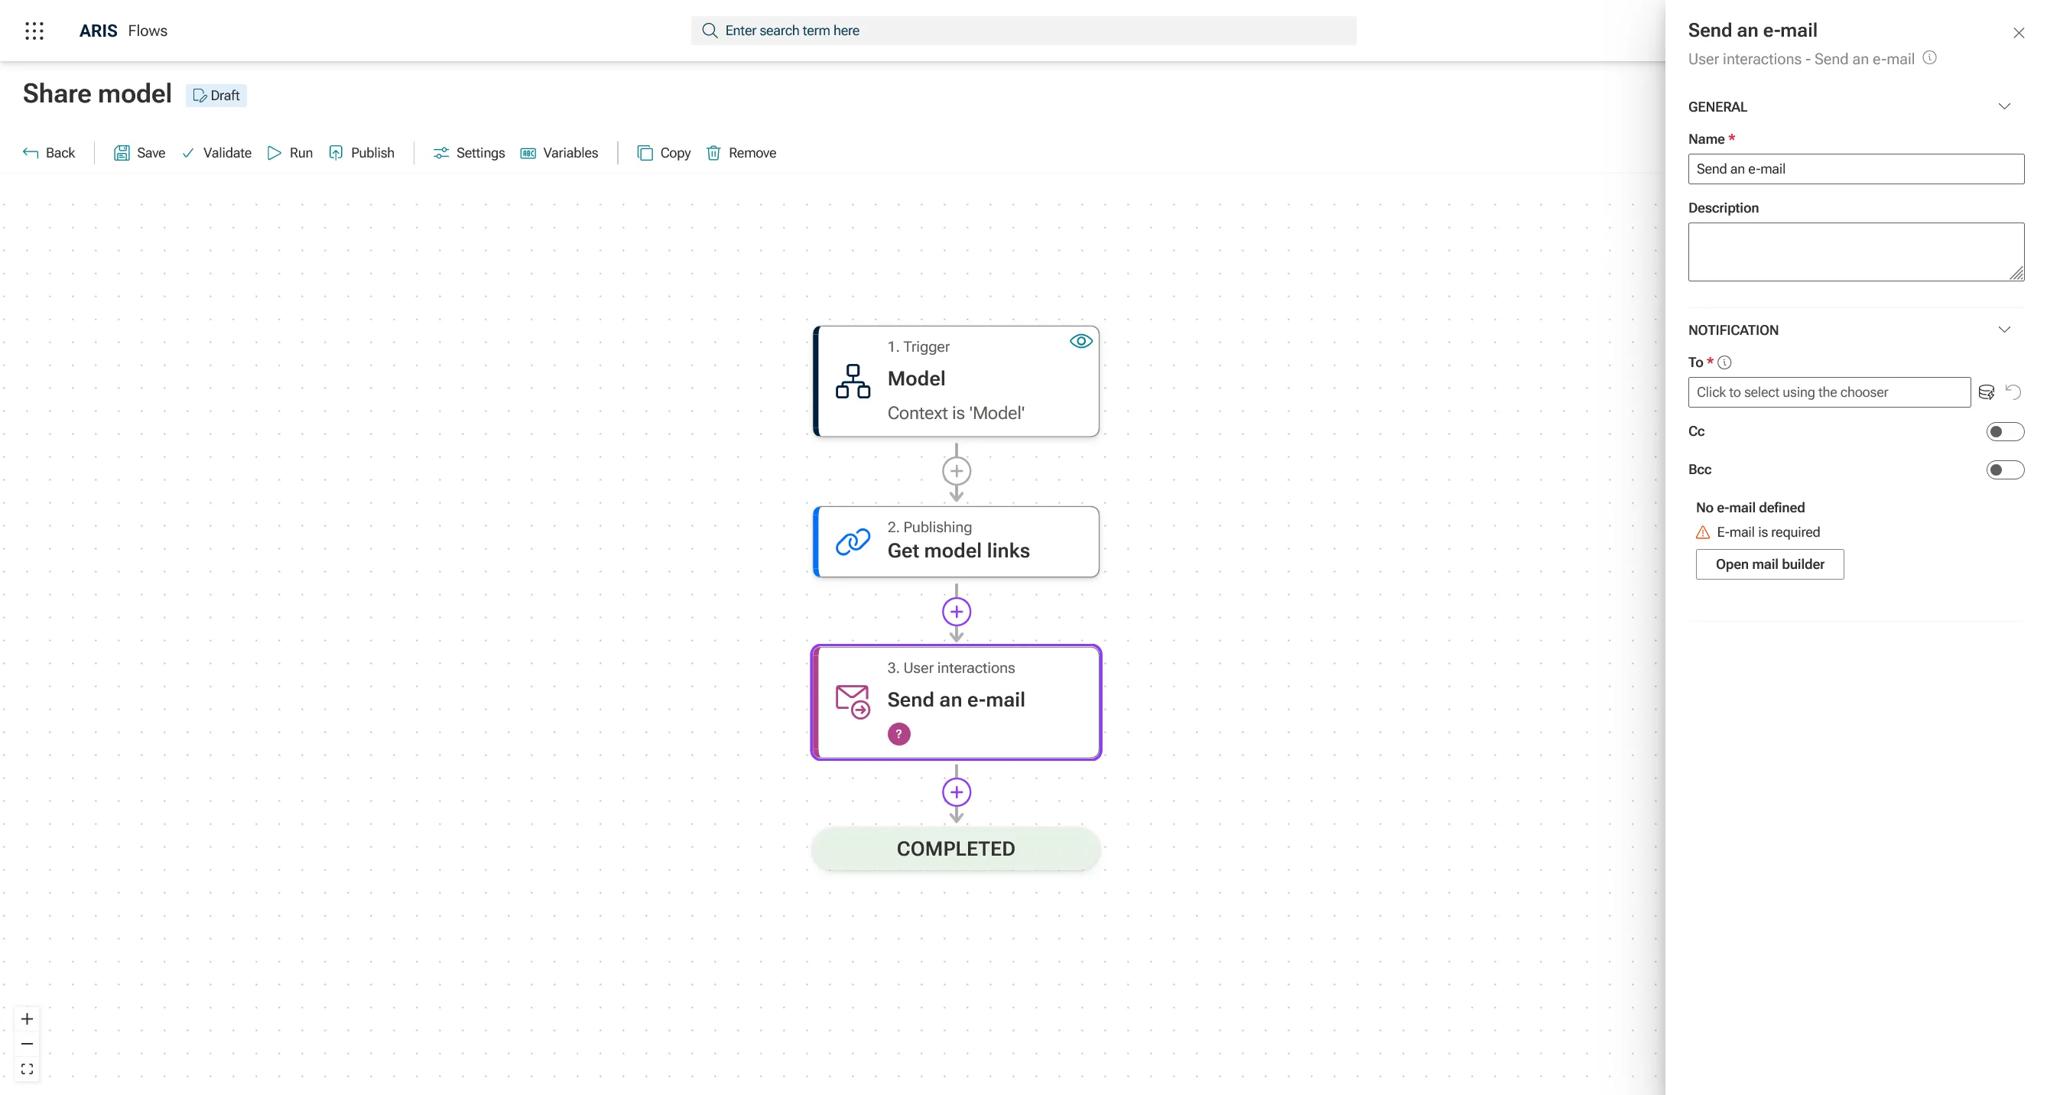Enable the Cc toggle
Screen dimensions: 2047x1095
[x=2004, y=431]
